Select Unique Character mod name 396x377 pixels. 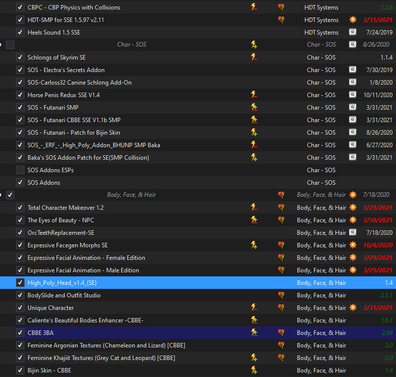coord(51,308)
